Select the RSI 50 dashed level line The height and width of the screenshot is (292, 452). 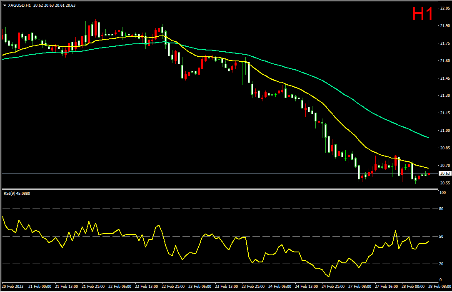[x=220, y=237]
